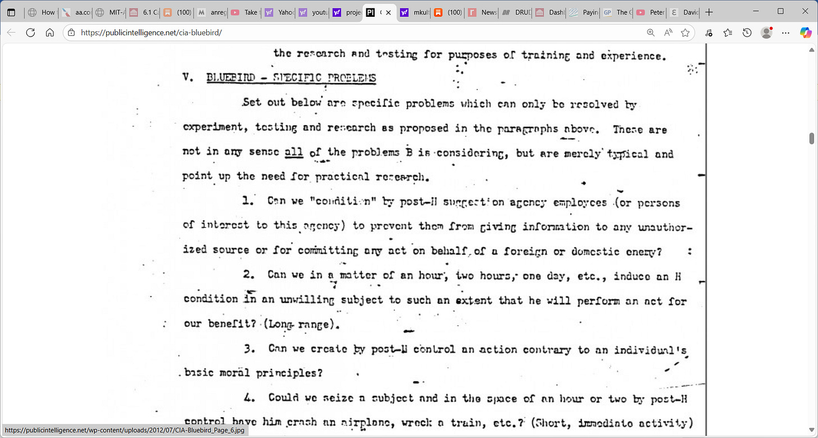
Task: Add this page to favorites star
Action: 685,33
